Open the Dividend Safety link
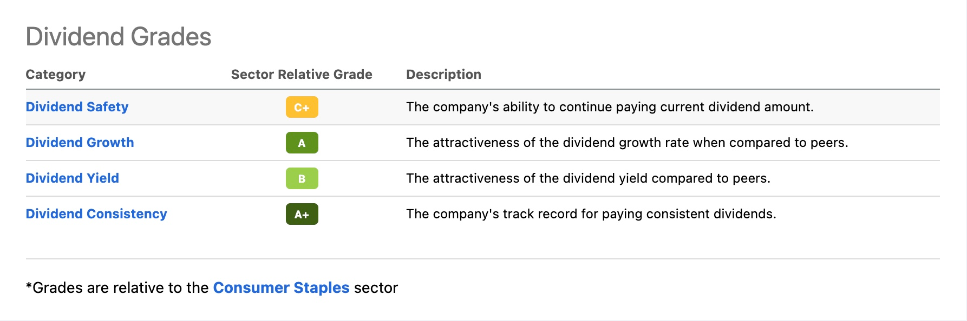967x321 pixels. (x=77, y=107)
